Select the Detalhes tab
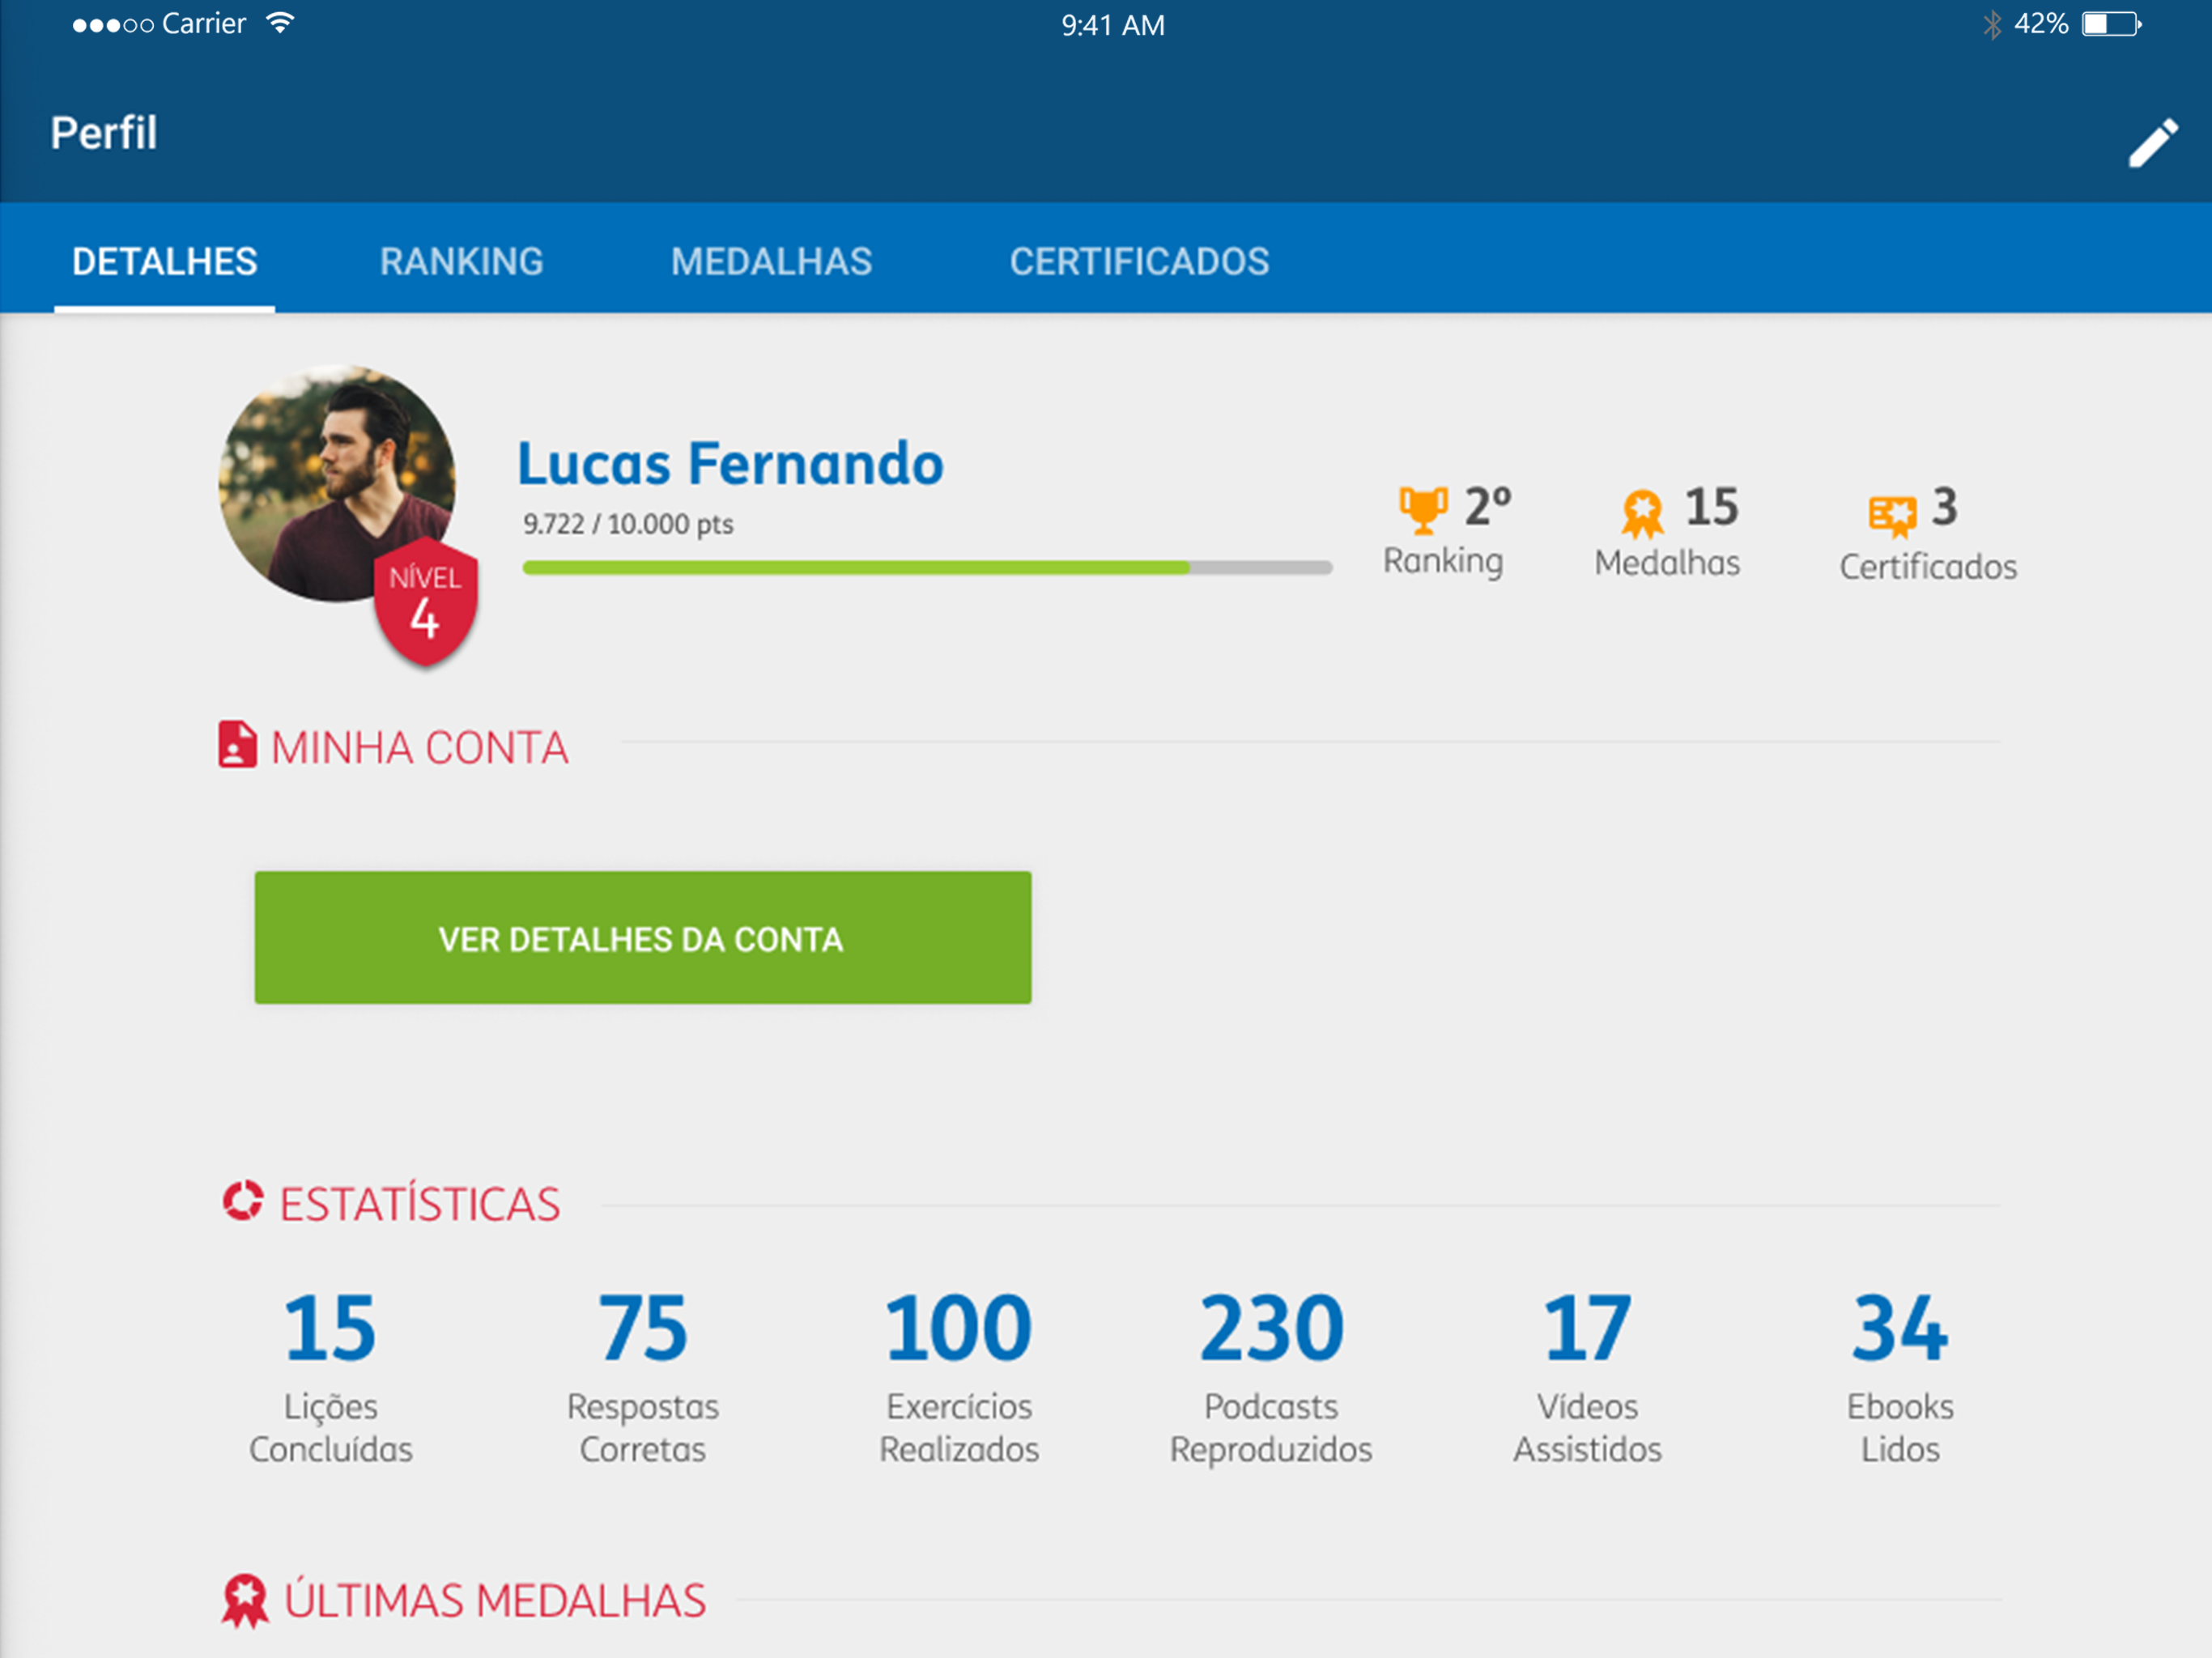The width and height of the screenshot is (2212, 1658). click(x=165, y=261)
